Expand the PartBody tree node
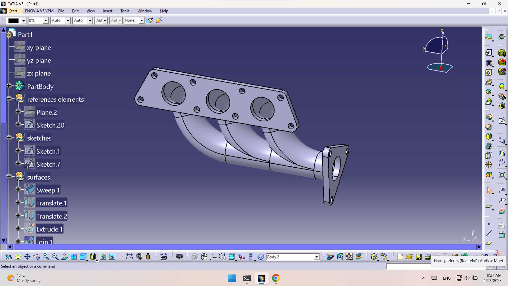This screenshot has width=508, height=286. [x=9, y=86]
